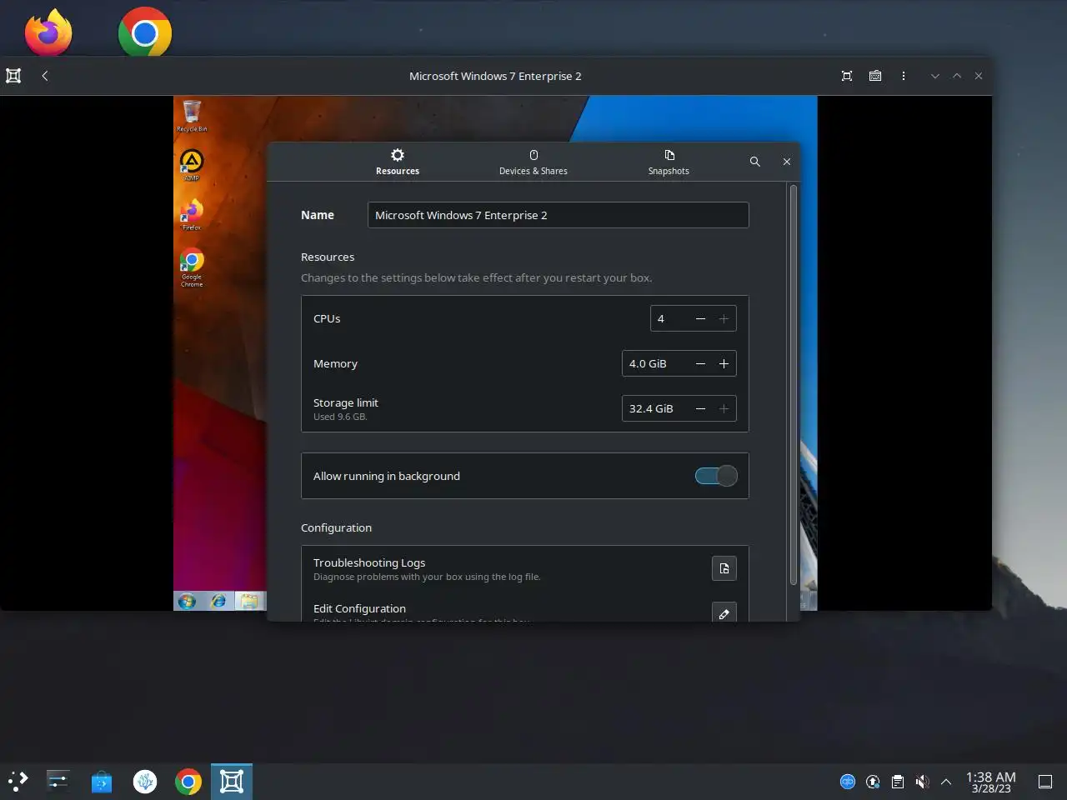Decrease the Memory amount
Image resolution: width=1067 pixels, height=800 pixels.
pos(700,363)
